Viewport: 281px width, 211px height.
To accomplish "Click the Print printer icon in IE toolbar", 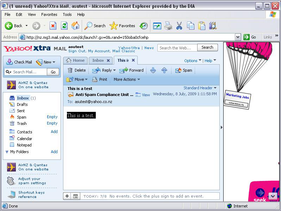I will point(168,26).
